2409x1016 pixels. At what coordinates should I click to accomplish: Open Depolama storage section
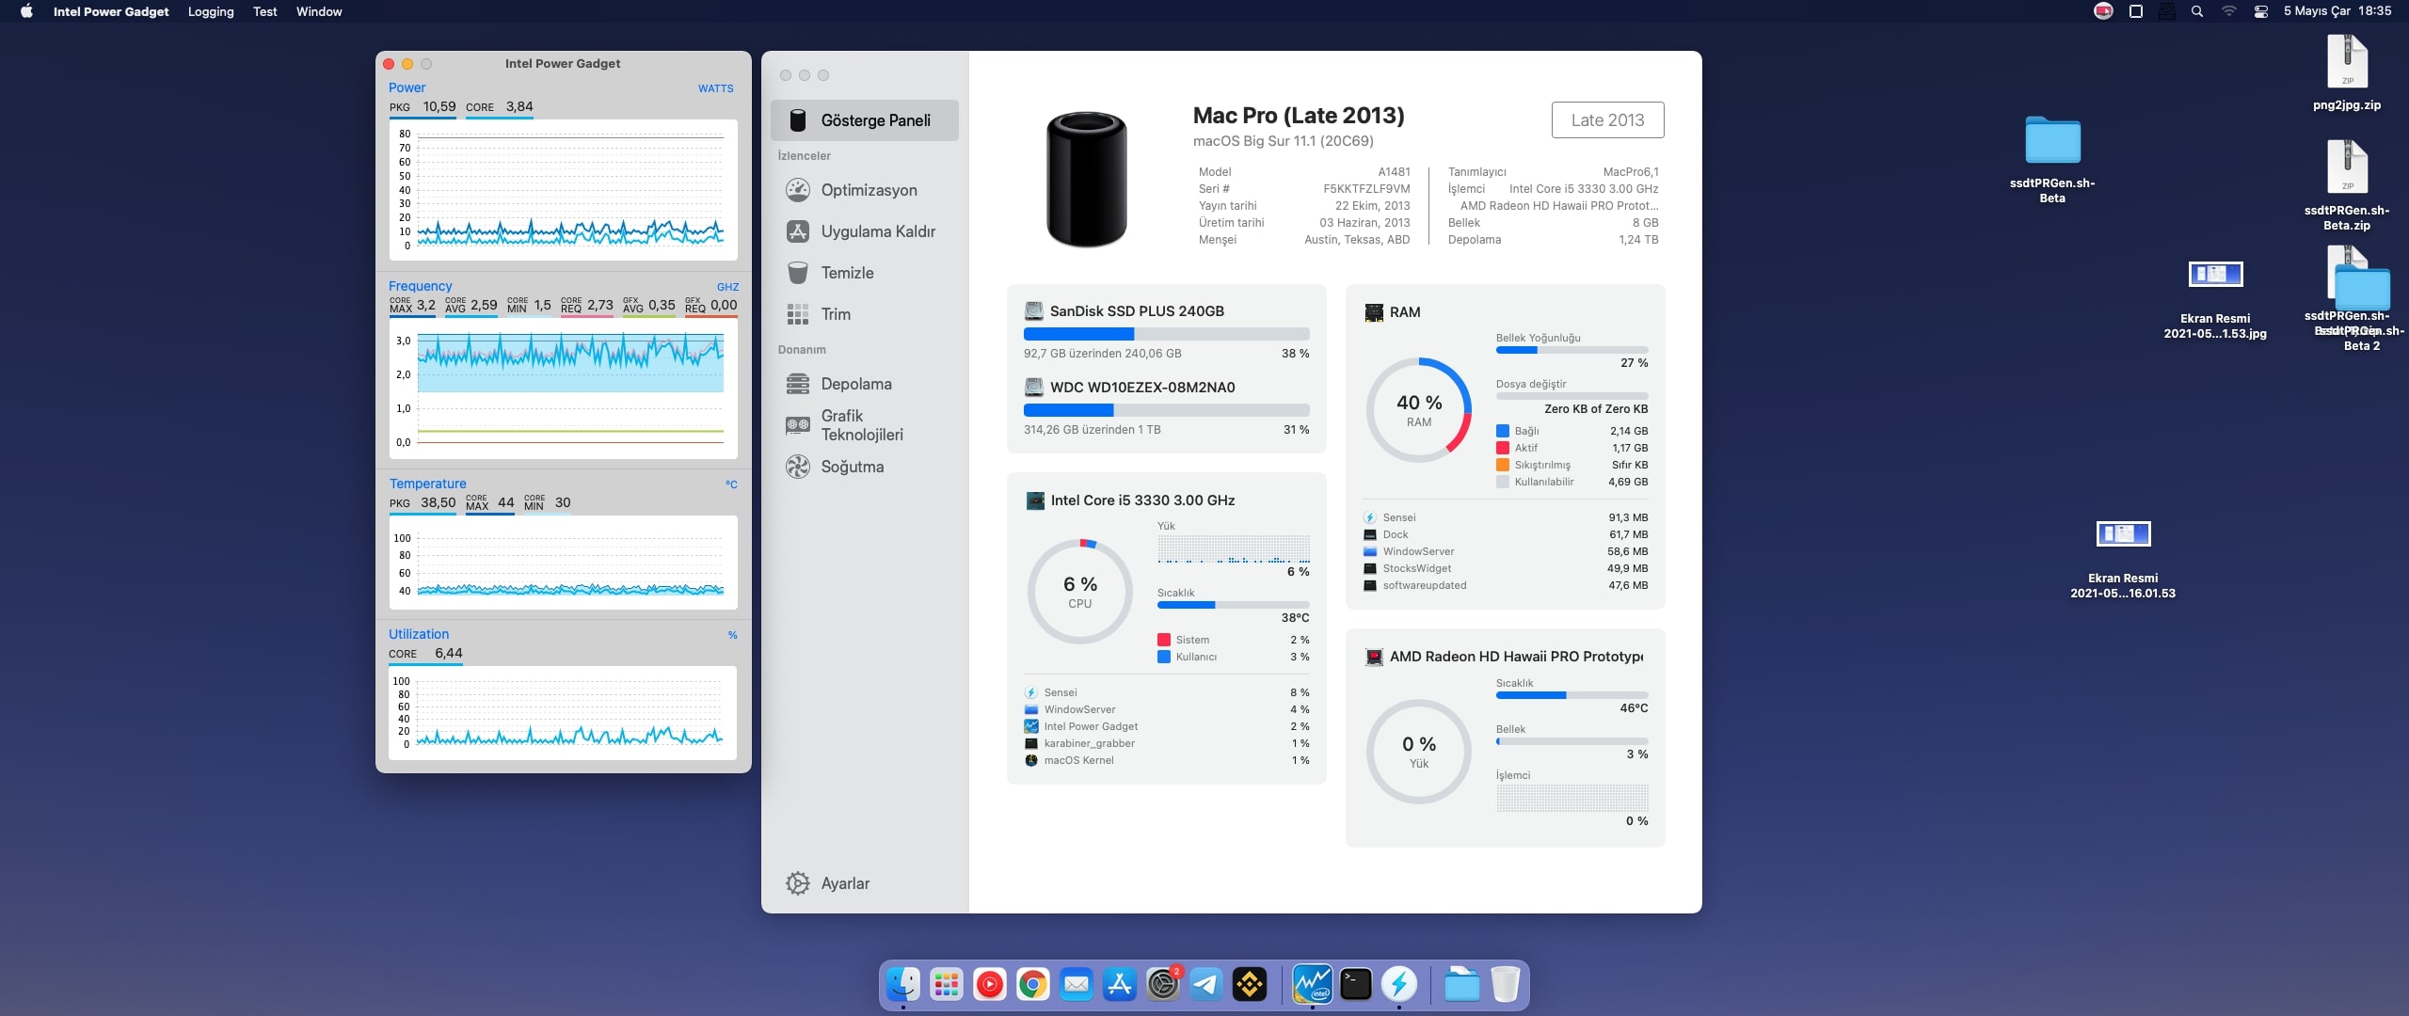tap(855, 384)
